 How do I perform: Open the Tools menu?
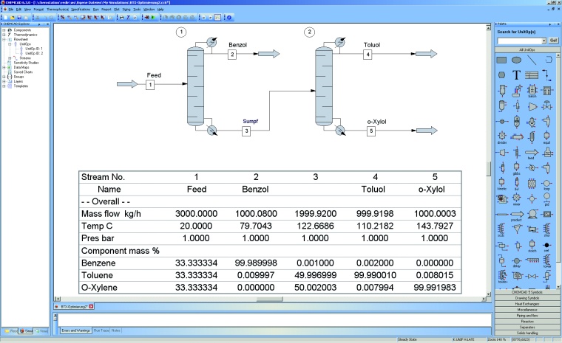click(137, 10)
